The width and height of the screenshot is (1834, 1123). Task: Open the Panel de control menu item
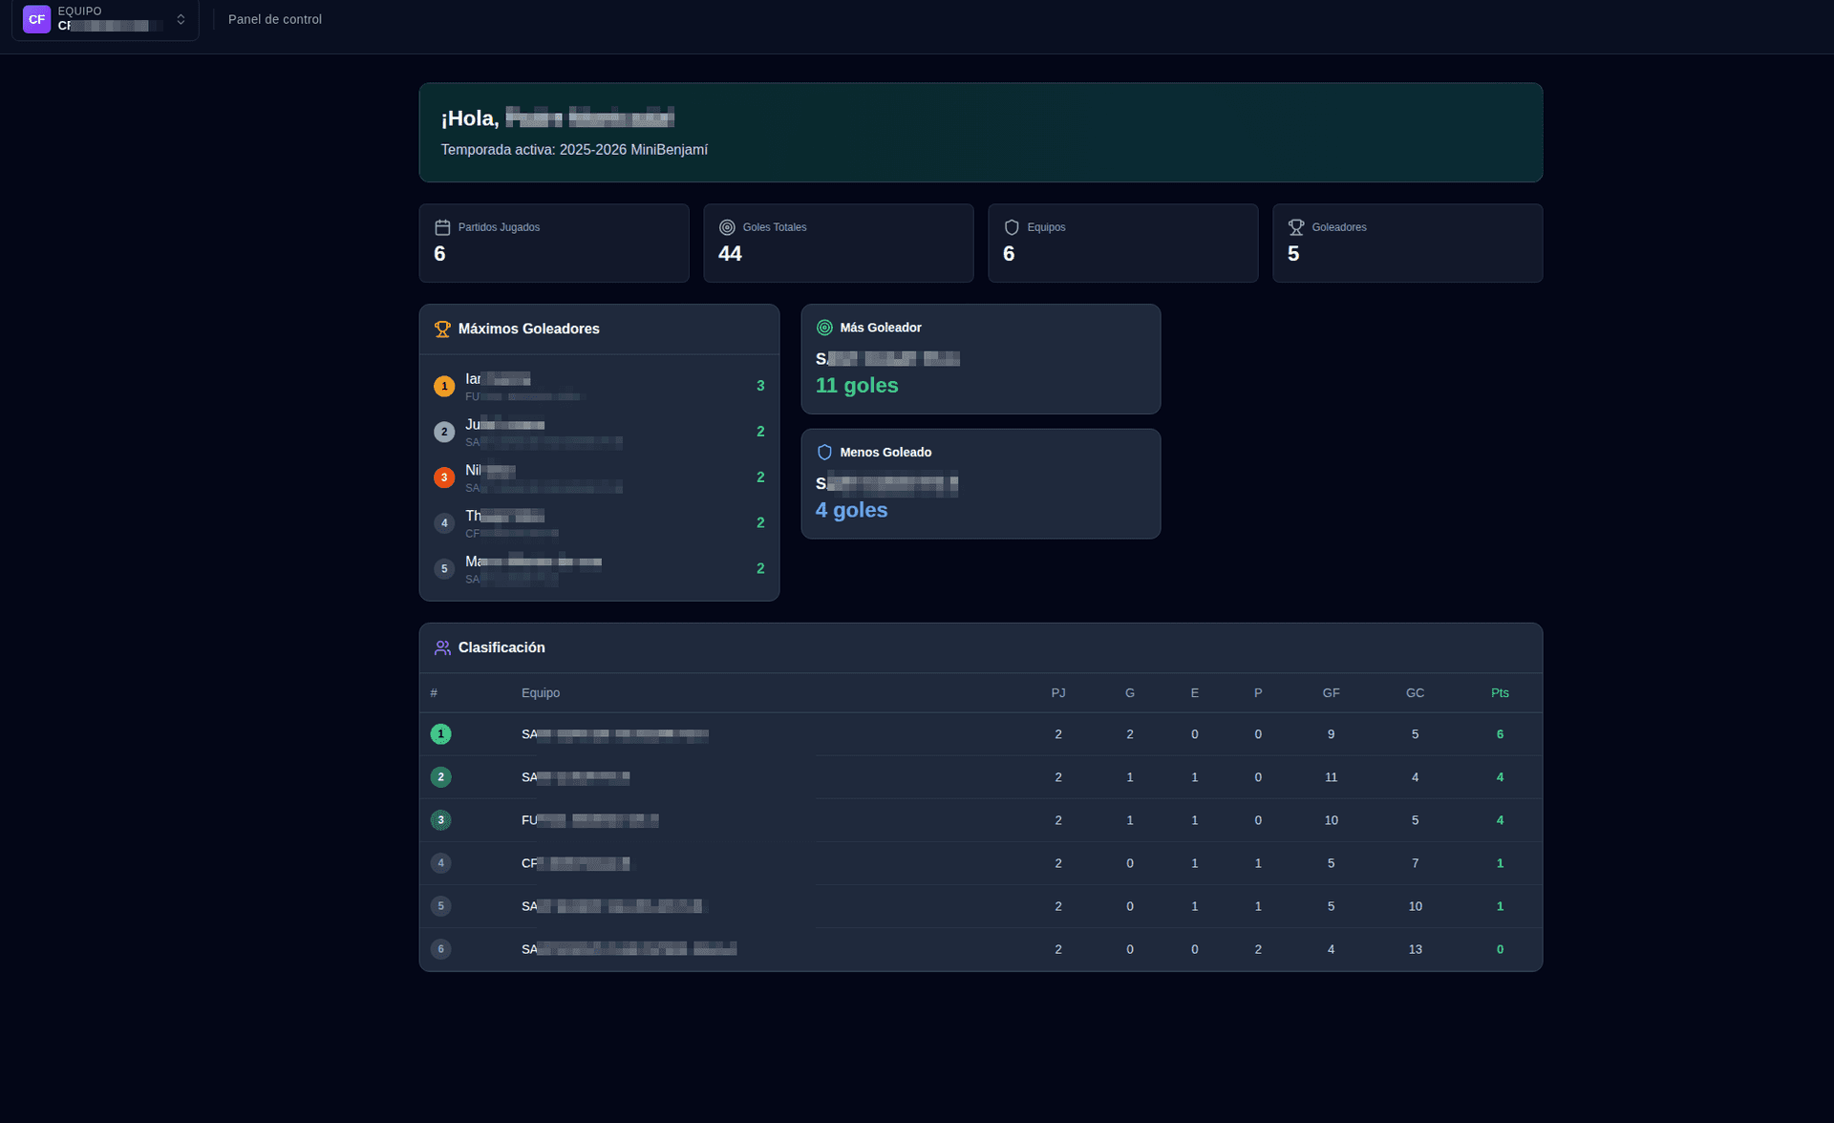(274, 19)
